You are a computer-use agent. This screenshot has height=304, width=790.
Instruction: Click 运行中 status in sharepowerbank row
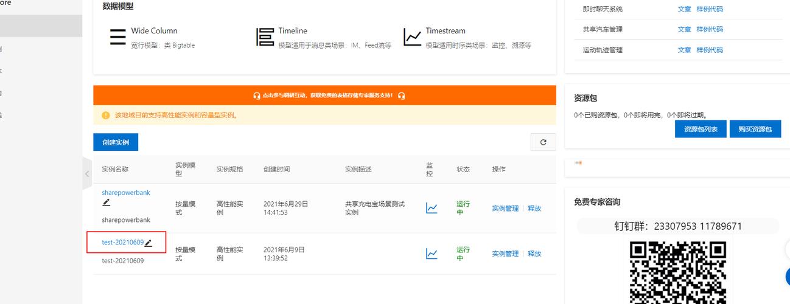coord(463,208)
